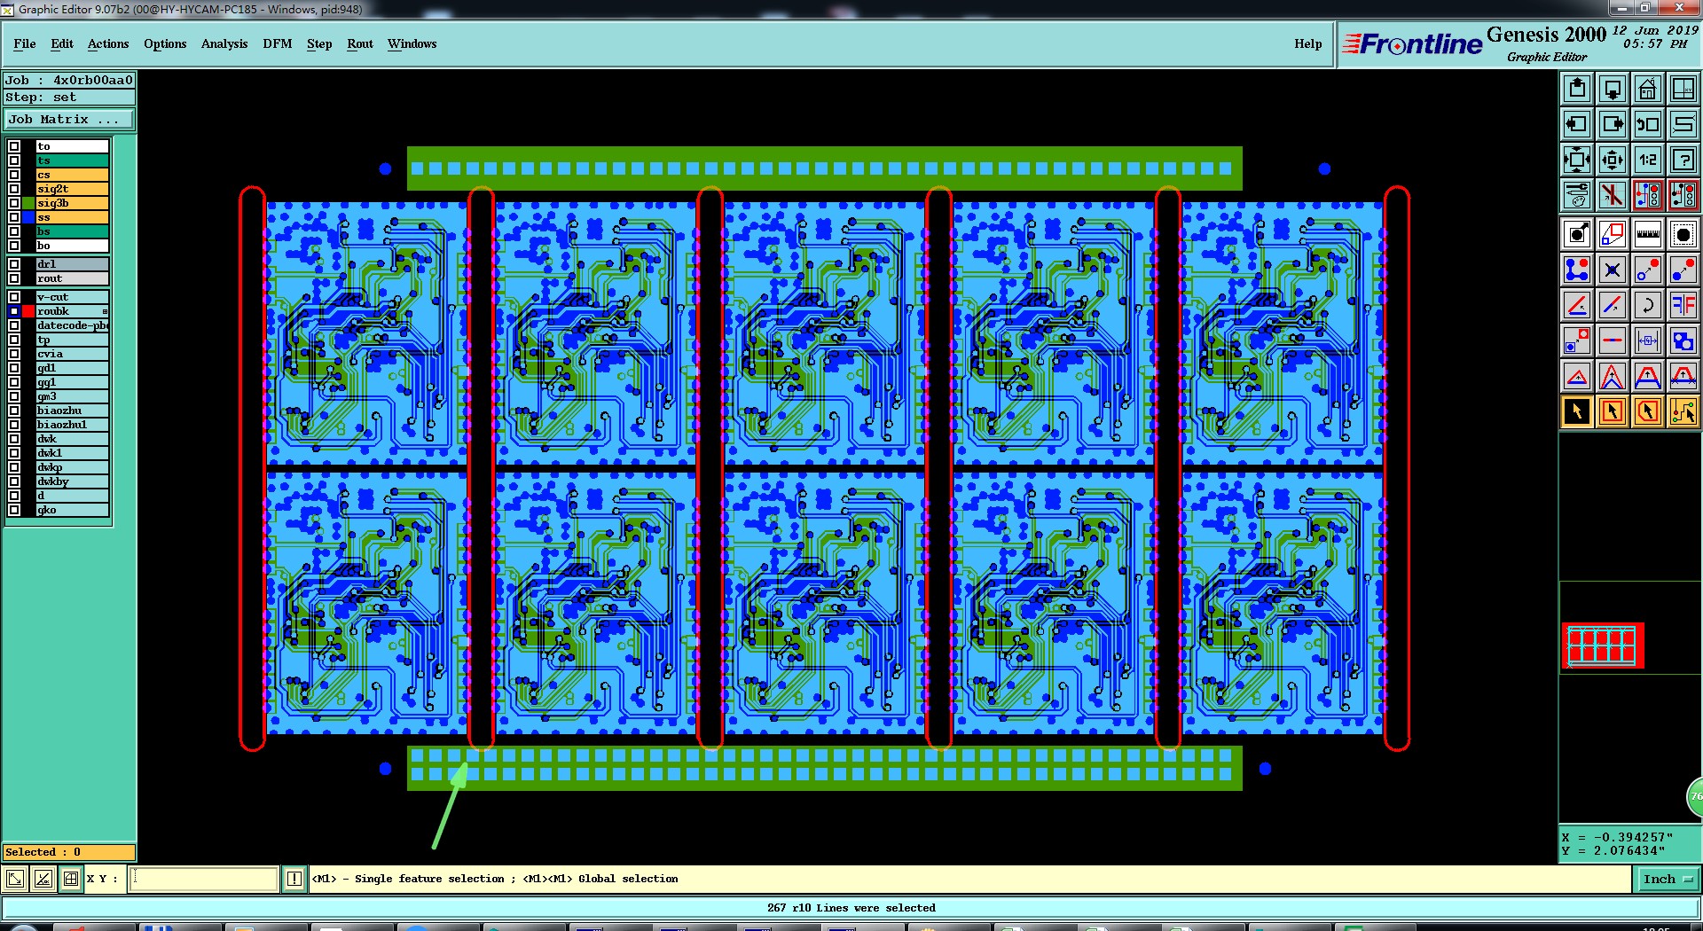1703x931 pixels.
Task: Open the Inch units dropdown
Action: (x=1667, y=879)
